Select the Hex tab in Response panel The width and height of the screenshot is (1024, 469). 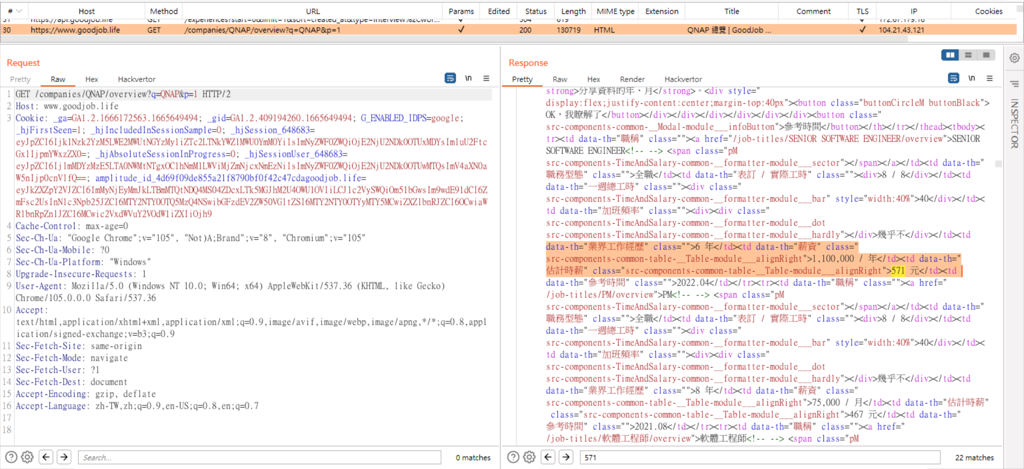[594, 79]
